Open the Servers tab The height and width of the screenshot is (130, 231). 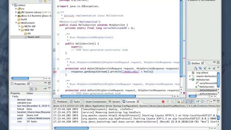[114, 101]
